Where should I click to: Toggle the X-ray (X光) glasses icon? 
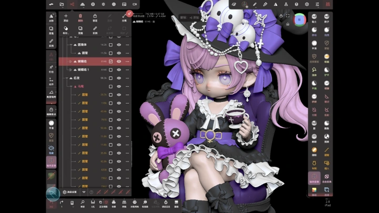pos(93,204)
